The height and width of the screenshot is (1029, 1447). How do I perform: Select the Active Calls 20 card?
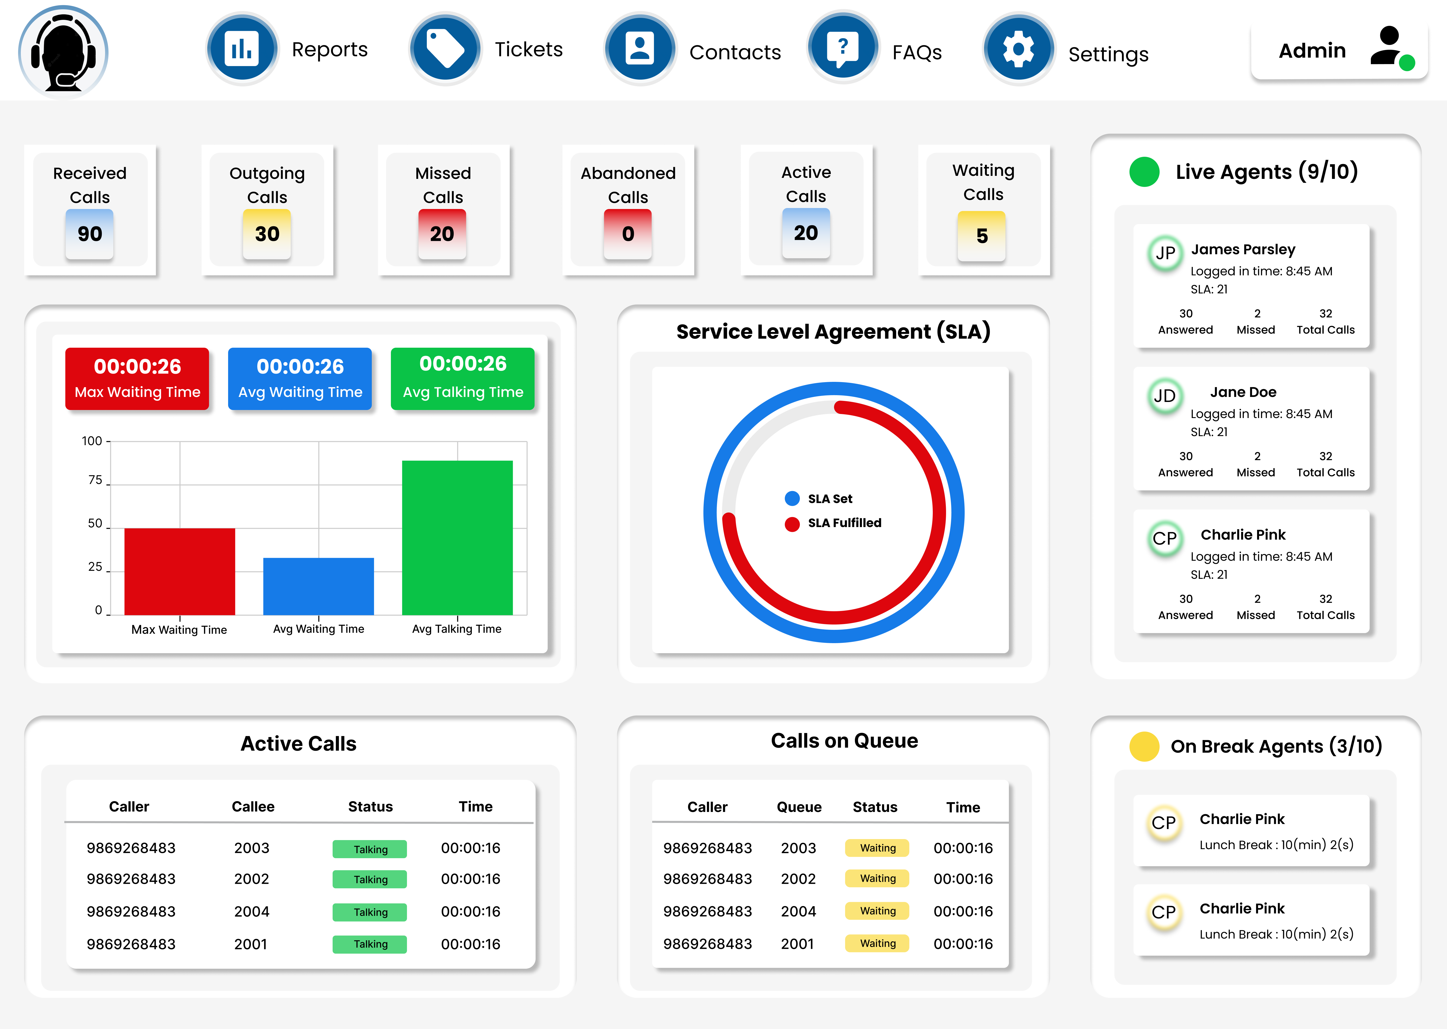[x=806, y=210]
